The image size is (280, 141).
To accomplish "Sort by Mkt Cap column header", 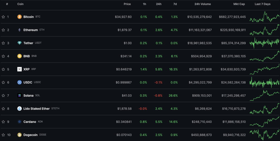I will coord(240,4).
